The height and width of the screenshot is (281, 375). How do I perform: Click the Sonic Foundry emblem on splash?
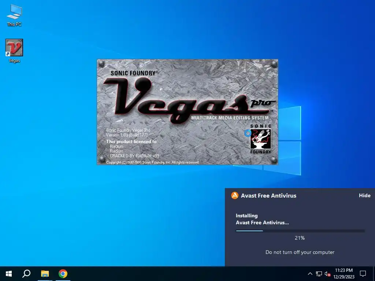tap(260, 139)
